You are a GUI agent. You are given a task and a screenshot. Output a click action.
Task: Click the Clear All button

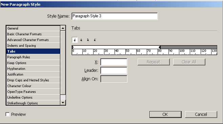(x=189, y=62)
